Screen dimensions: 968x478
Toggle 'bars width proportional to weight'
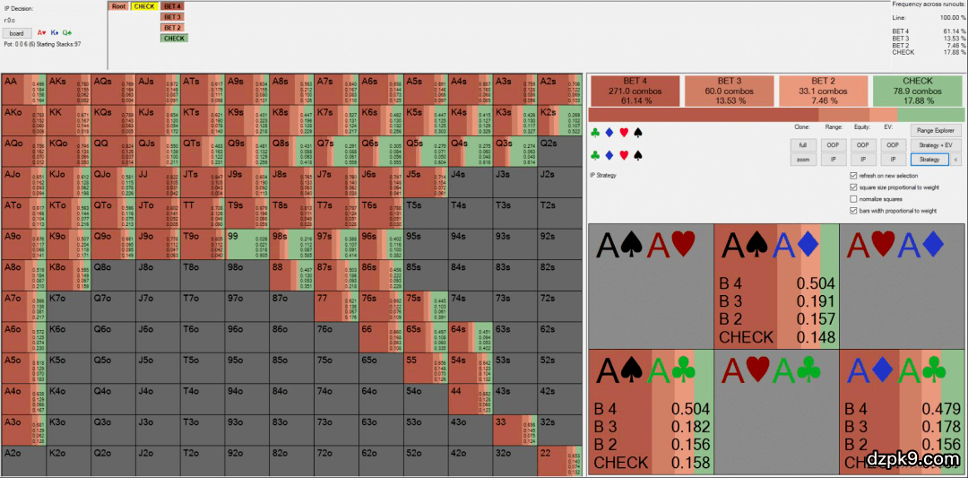coord(853,211)
